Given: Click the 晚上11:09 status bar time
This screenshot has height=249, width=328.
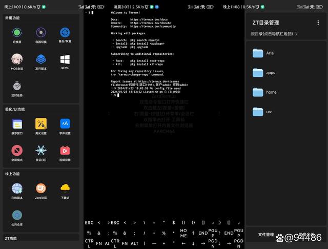Looking at the screenshot, I should [x=12, y=7].
